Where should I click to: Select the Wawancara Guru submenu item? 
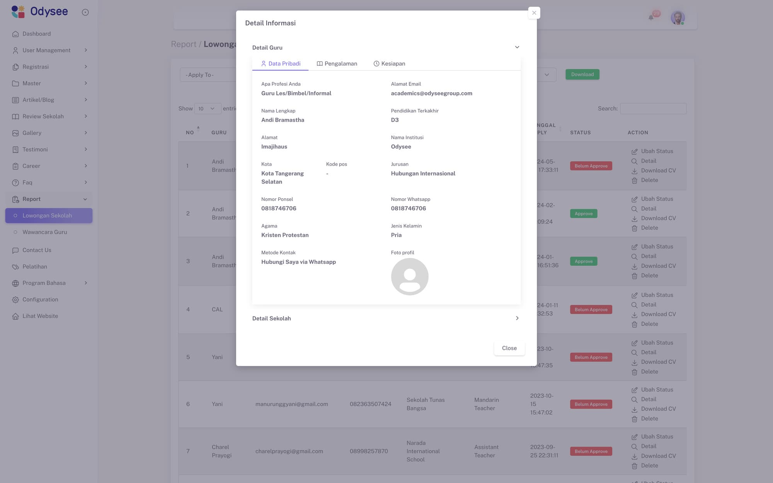pos(44,232)
